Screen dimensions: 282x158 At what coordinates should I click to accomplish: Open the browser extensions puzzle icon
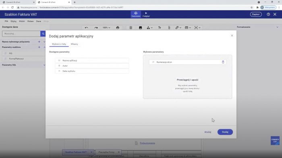[x=257, y=7]
